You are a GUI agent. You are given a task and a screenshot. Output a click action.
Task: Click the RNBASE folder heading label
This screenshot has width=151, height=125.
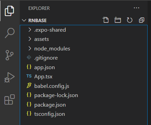[x=37, y=20]
